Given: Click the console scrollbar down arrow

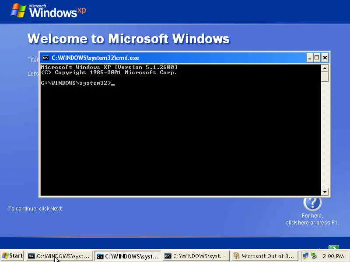Looking at the screenshot, I should [x=325, y=192].
